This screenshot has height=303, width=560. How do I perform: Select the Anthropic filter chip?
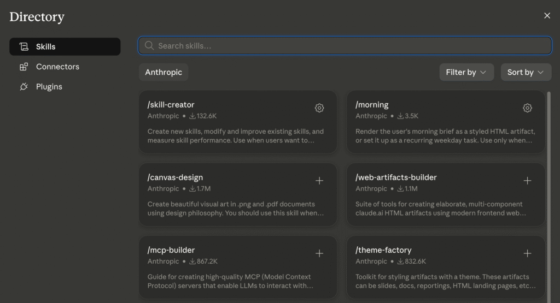click(164, 73)
